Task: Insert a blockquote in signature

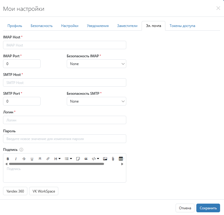Action: coord(86,159)
